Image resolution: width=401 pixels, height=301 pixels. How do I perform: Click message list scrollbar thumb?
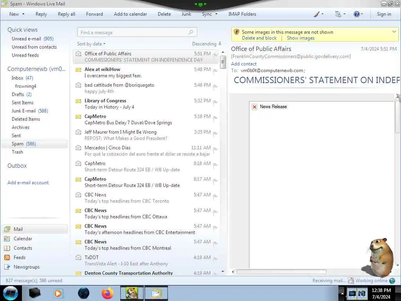(x=223, y=62)
